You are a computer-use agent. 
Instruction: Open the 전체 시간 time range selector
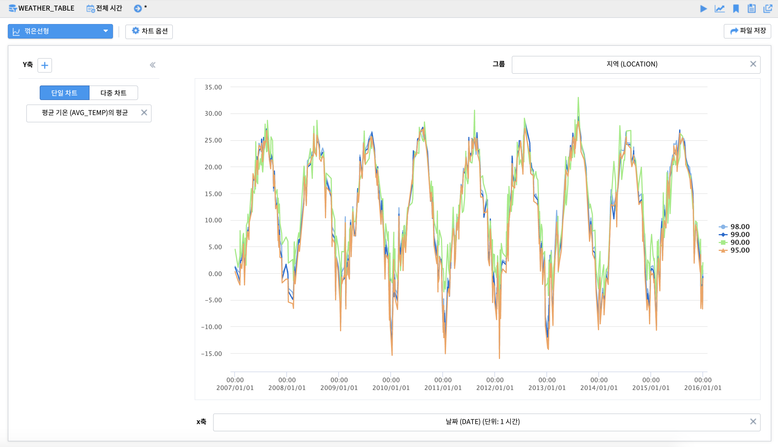pyautogui.click(x=105, y=8)
